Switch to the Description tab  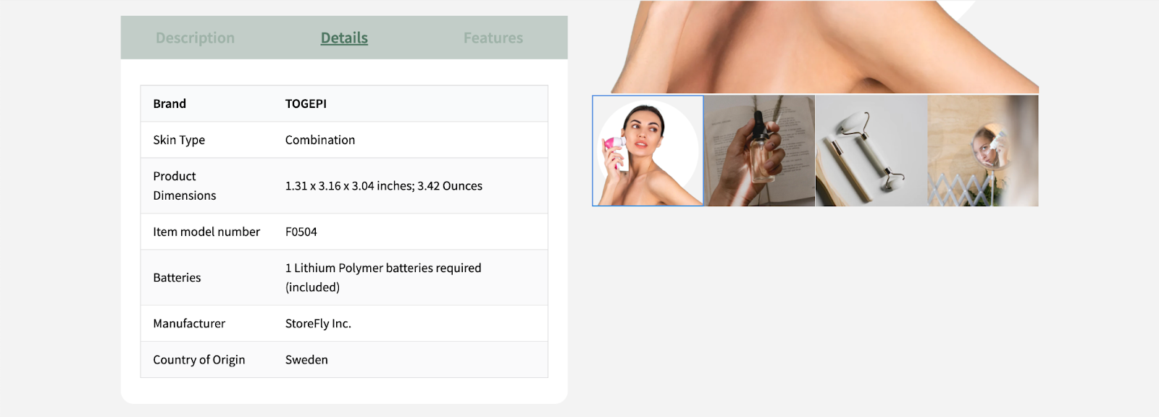tap(195, 38)
